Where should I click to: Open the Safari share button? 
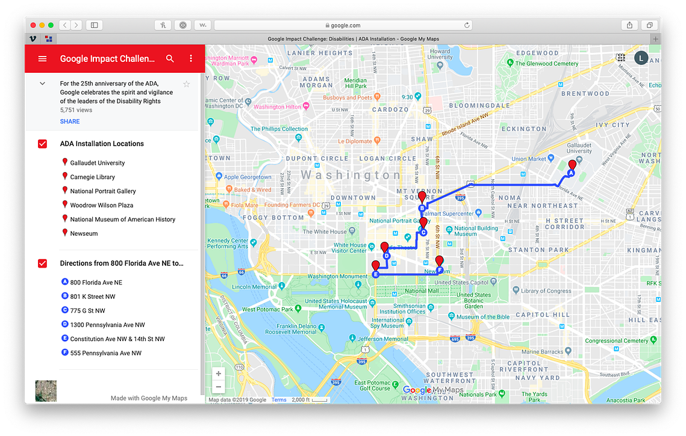coord(629,25)
